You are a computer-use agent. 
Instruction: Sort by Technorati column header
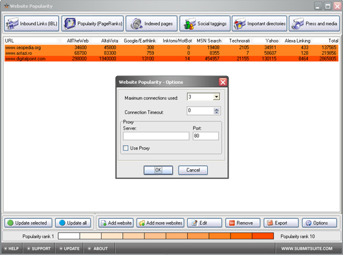point(238,41)
